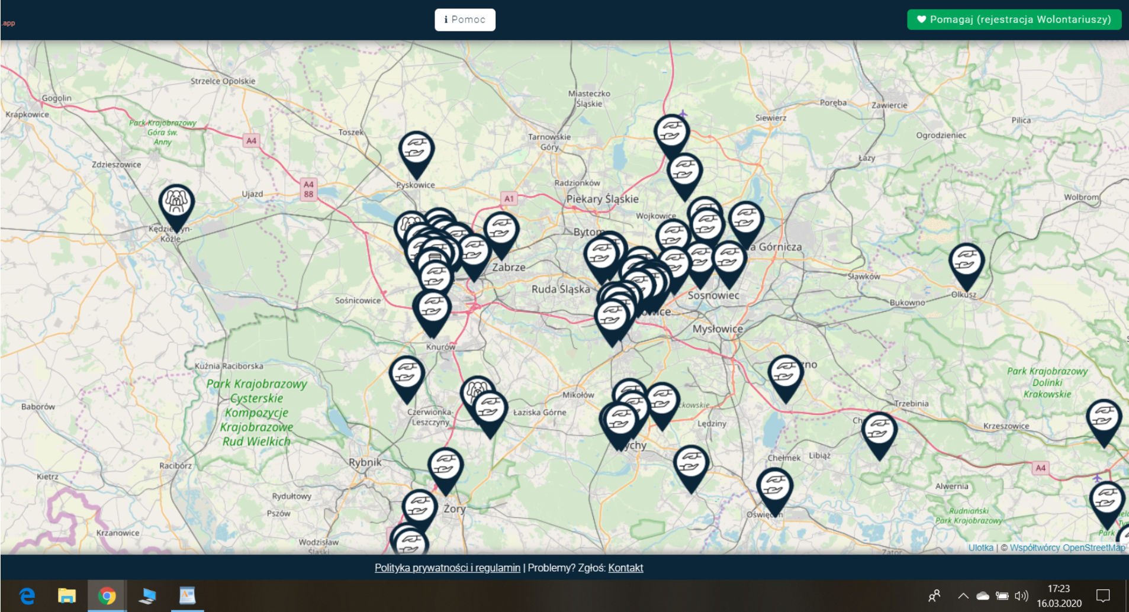This screenshot has width=1129, height=612.
Task: Open the marker north of Zabrze
Action: [501, 230]
